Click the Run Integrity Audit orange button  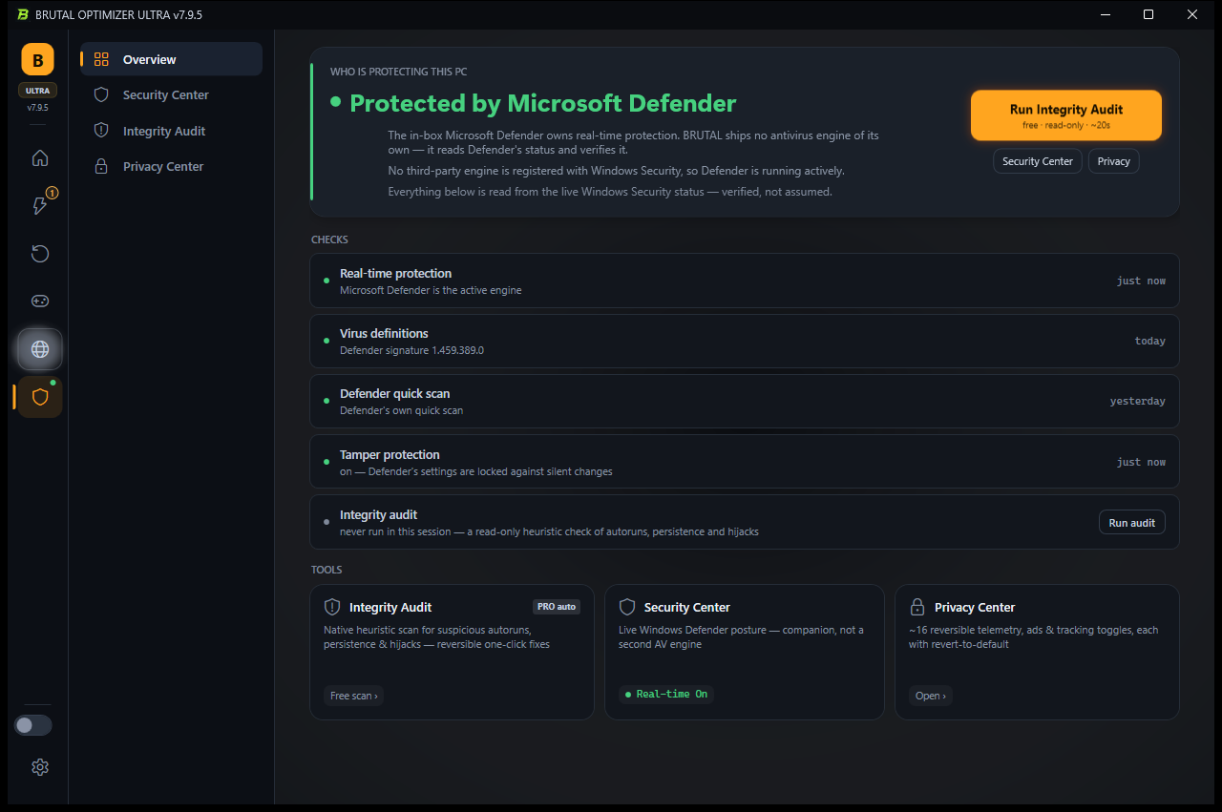click(x=1066, y=115)
